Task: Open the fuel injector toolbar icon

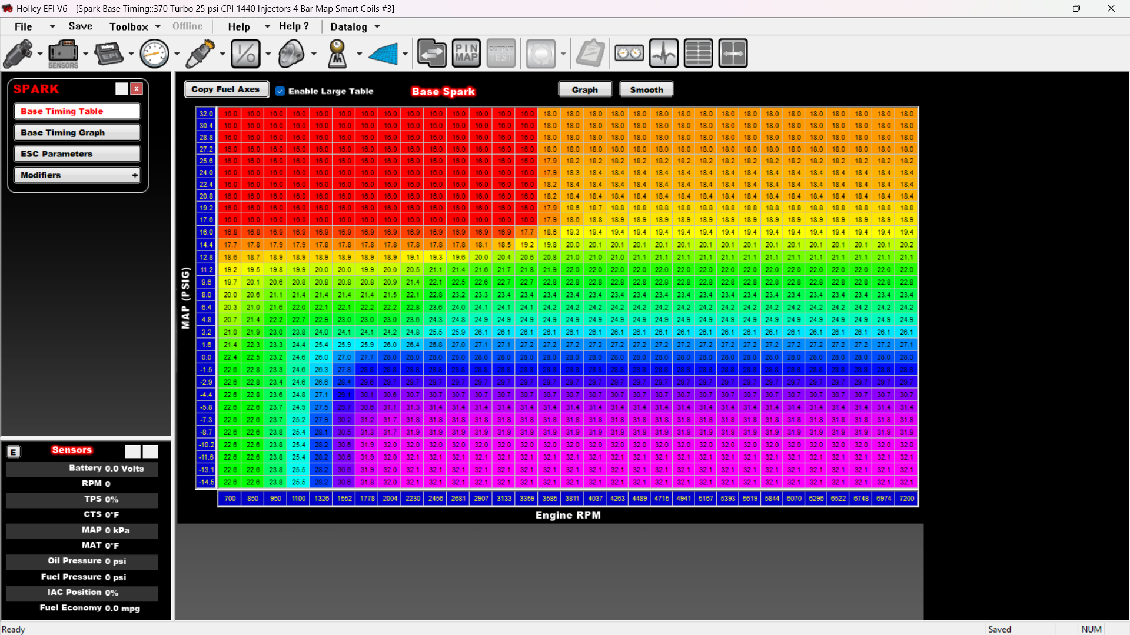Action: [x=18, y=54]
